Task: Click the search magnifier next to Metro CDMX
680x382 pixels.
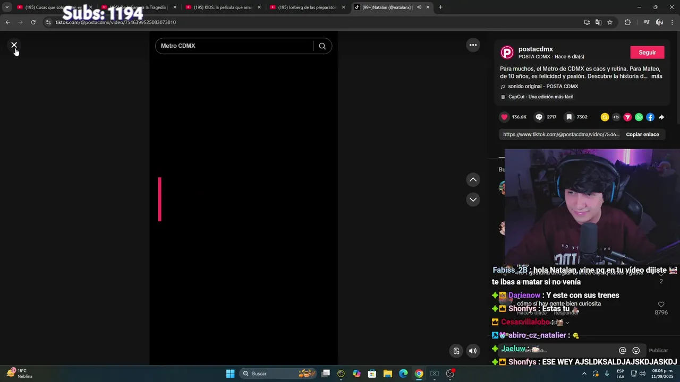Action: click(322, 46)
